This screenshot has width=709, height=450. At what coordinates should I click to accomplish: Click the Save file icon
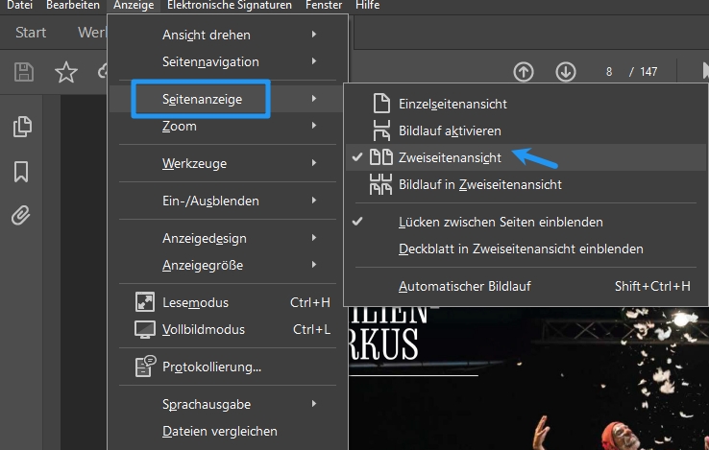(23, 72)
